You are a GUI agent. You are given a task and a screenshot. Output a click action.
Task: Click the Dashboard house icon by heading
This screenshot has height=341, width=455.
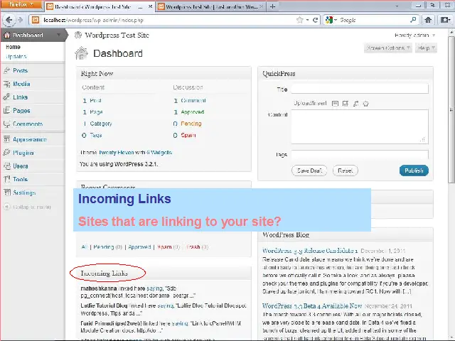[x=81, y=53]
